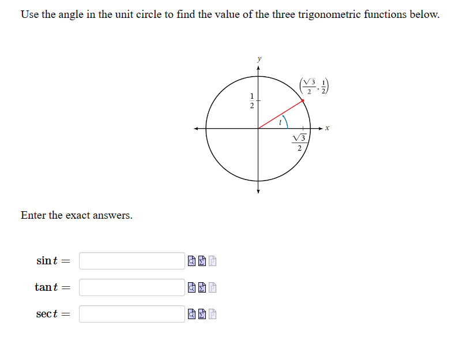Open the answer preview for sec t
Image resolution: width=474 pixels, height=348 pixels.
click(x=191, y=314)
